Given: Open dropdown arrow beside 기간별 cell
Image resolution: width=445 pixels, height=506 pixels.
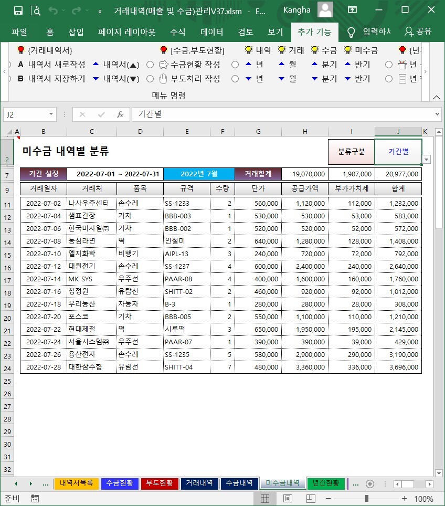Looking at the screenshot, I should point(427,160).
